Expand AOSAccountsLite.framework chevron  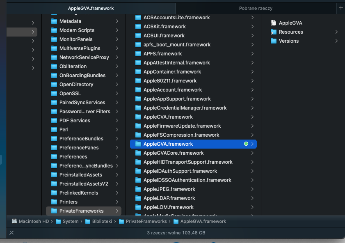[x=252, y=17]
